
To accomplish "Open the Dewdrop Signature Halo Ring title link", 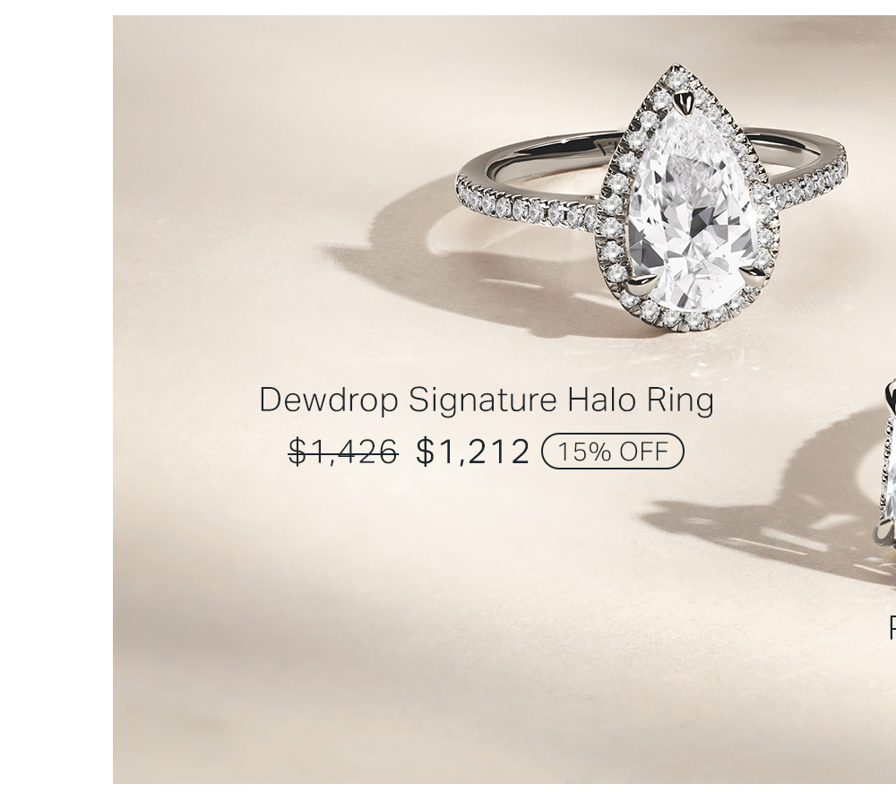I will click(487, 400).
